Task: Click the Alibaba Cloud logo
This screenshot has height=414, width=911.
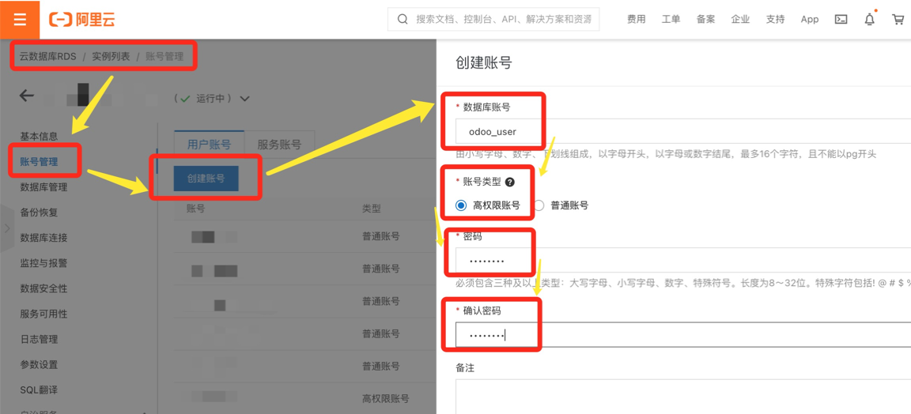Action: [x=82, y=20]
